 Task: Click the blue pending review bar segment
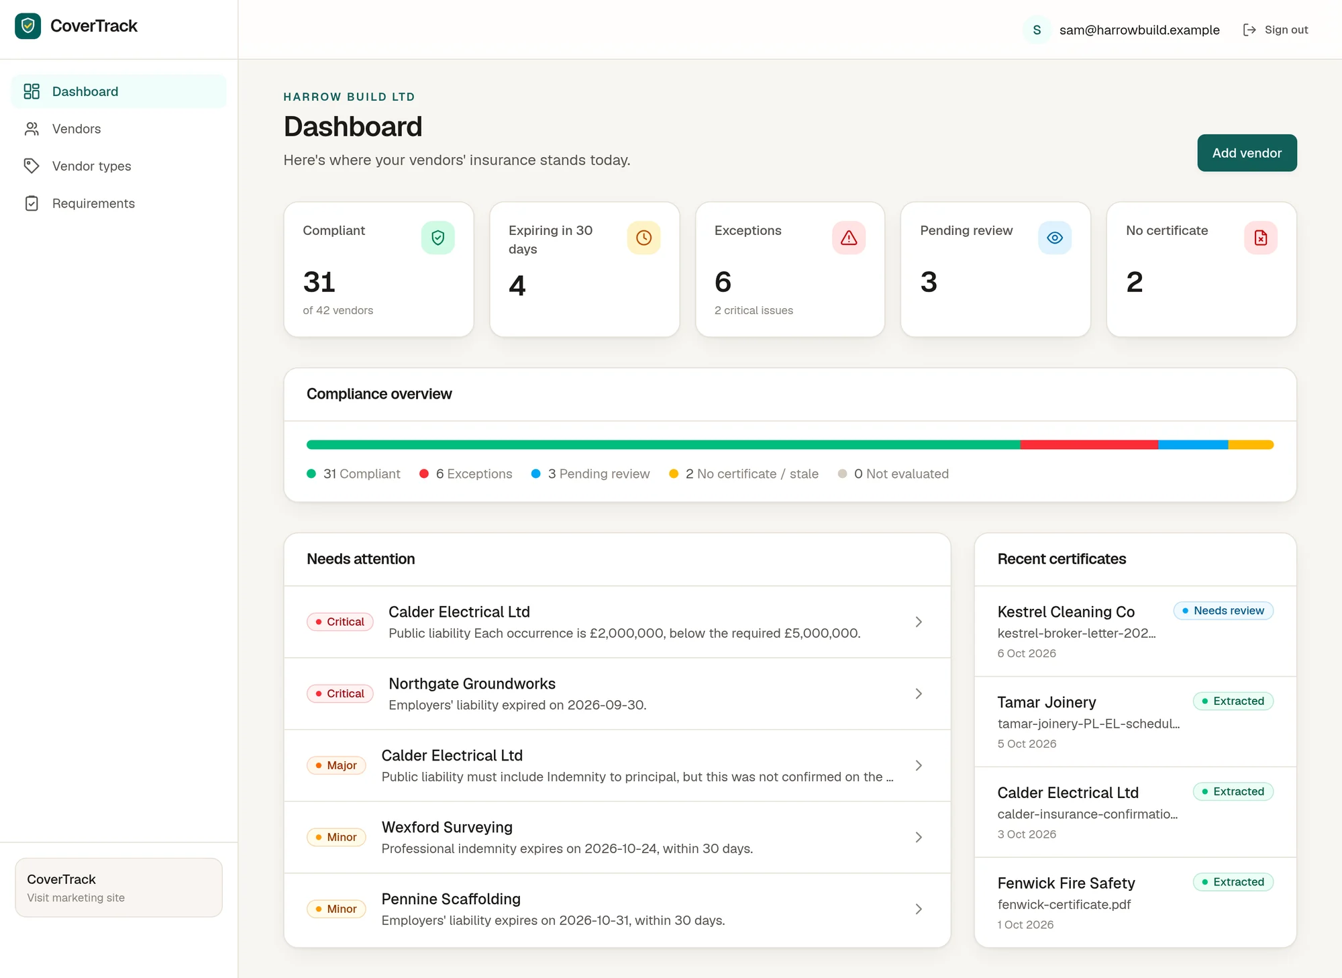1193,445
